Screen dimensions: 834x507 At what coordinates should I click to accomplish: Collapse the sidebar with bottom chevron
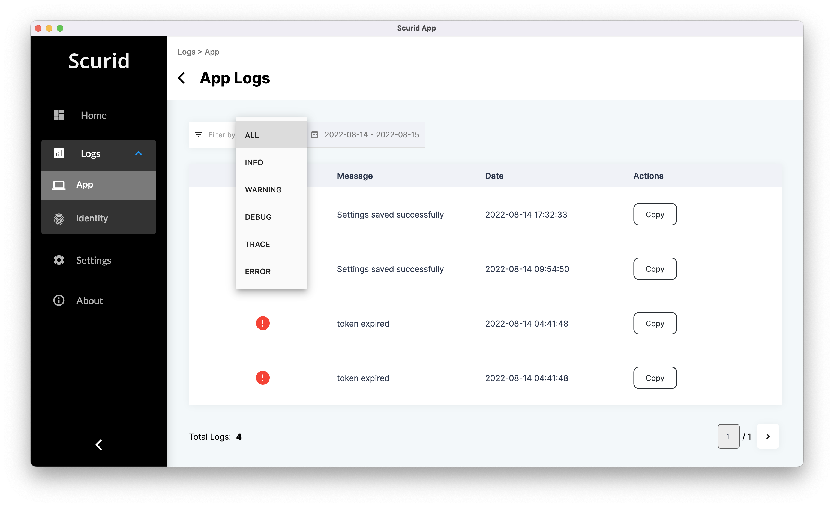99,445
